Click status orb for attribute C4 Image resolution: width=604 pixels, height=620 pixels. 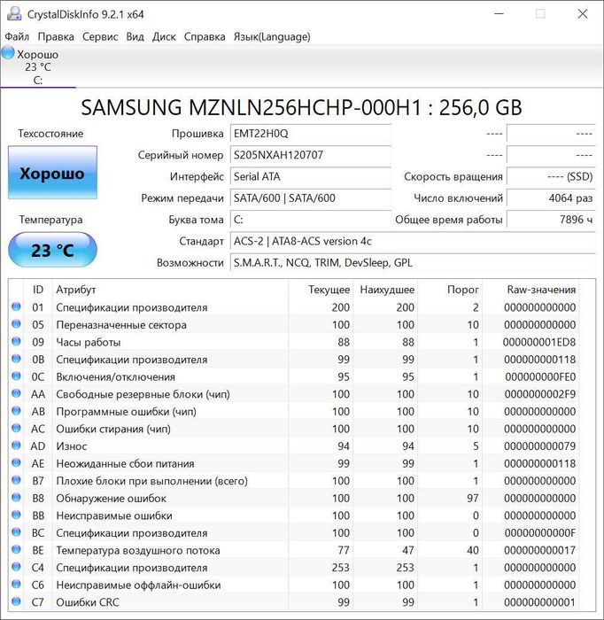coord(16,567)
